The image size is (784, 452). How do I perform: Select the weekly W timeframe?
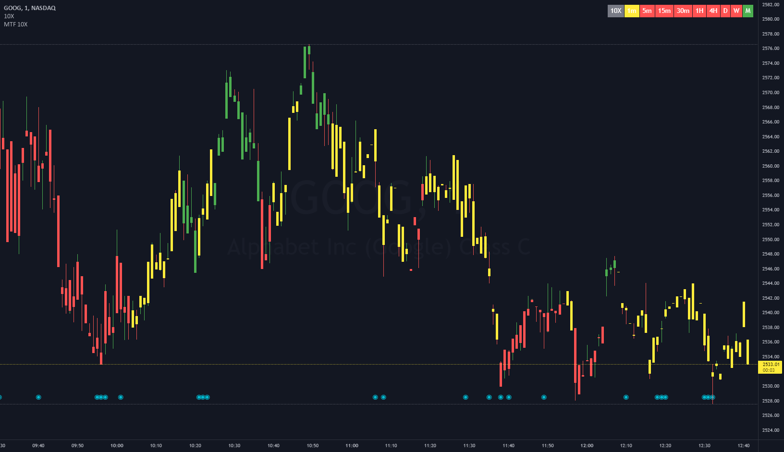736,11
